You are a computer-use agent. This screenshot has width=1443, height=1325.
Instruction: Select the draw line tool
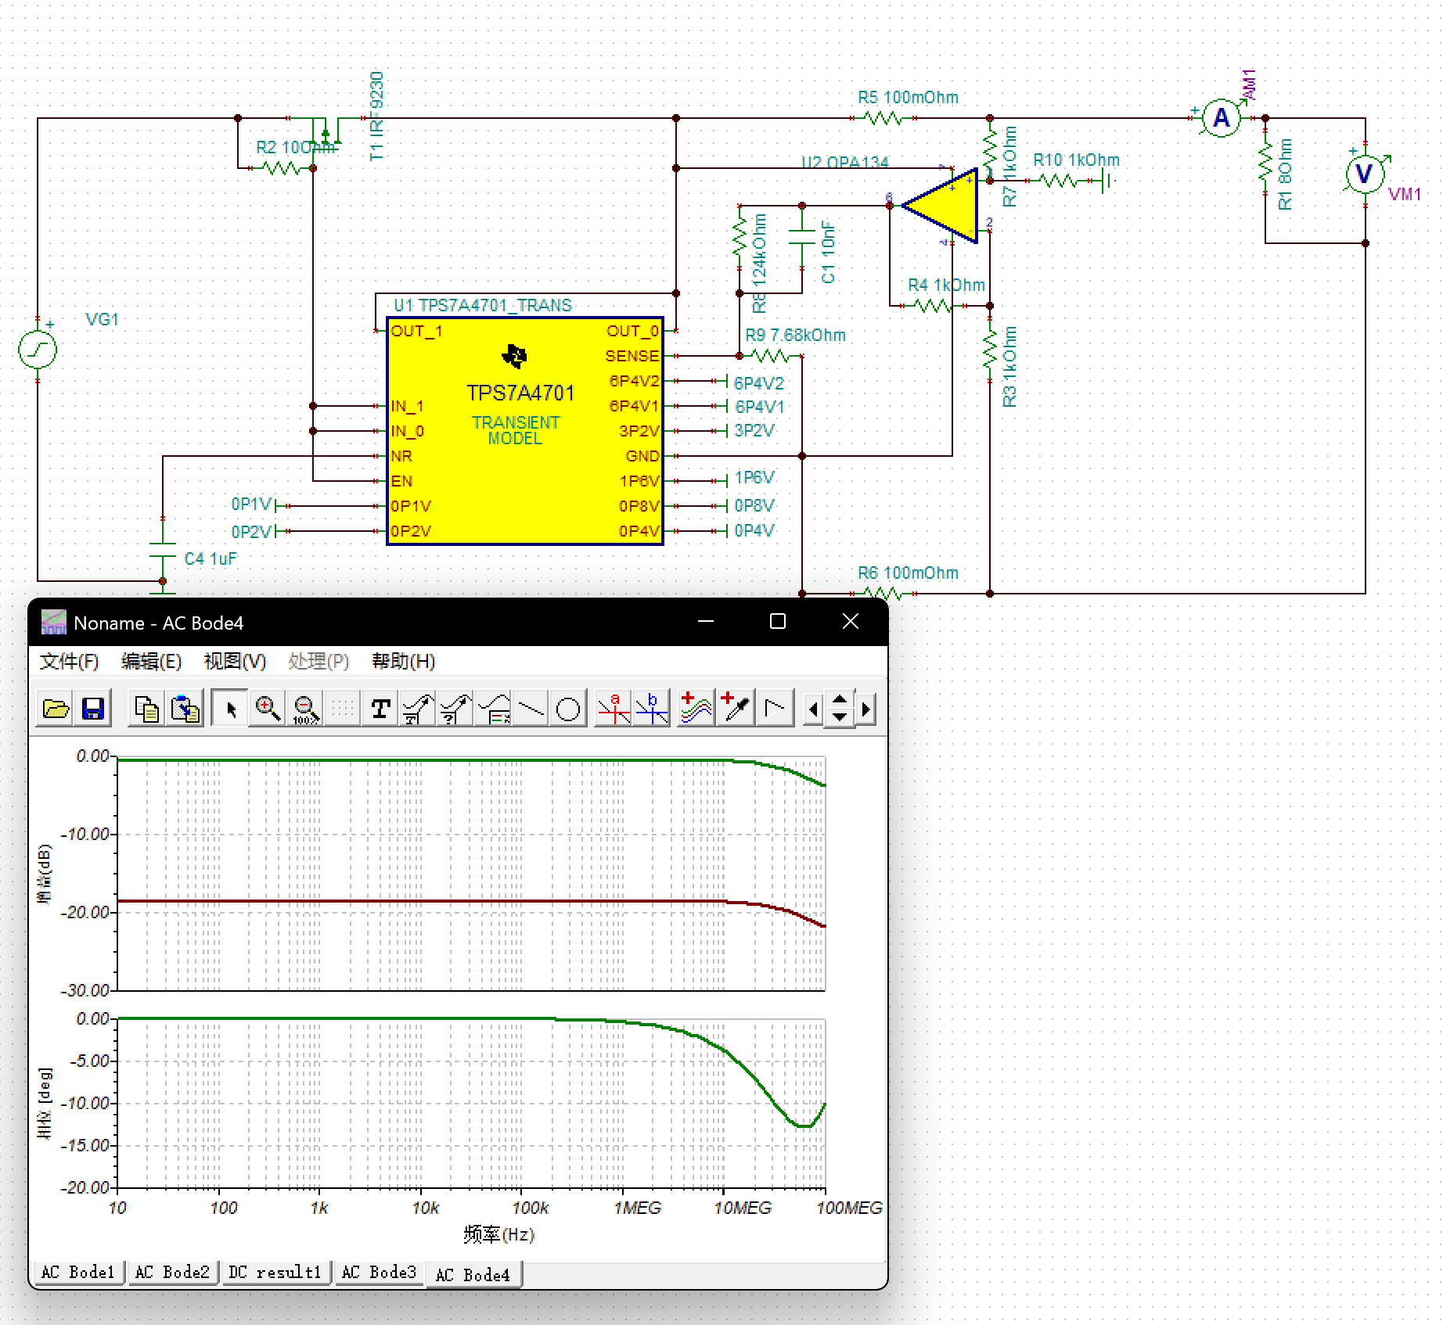pyautogui.click(x=531, y=709)
